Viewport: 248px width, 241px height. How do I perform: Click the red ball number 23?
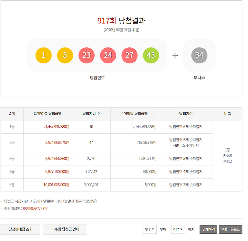point(86,55)
